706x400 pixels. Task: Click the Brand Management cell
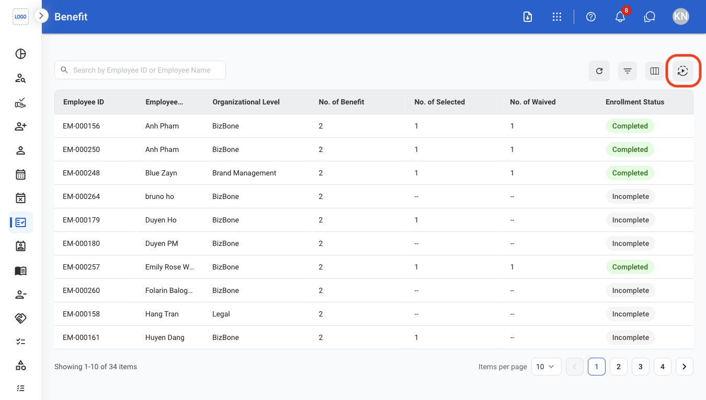pyautogui.click(x=244, y=173)
